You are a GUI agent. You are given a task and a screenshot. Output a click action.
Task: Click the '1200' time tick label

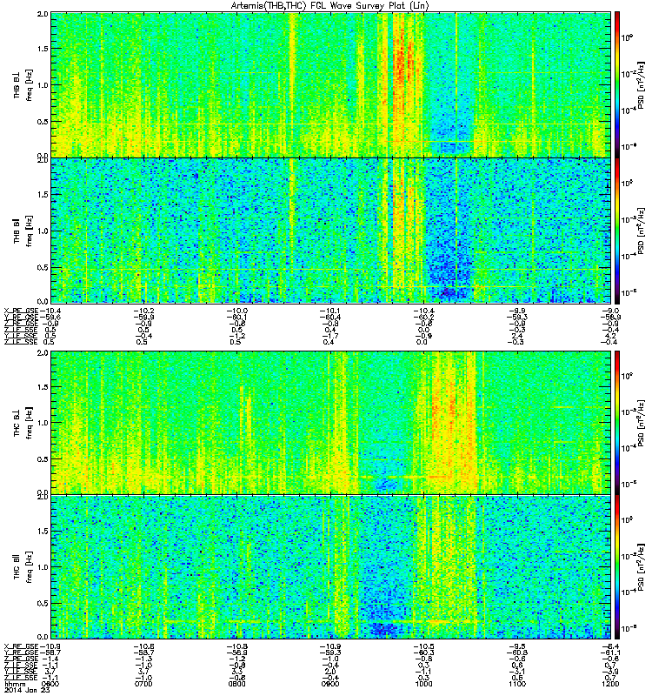point(610,684)
